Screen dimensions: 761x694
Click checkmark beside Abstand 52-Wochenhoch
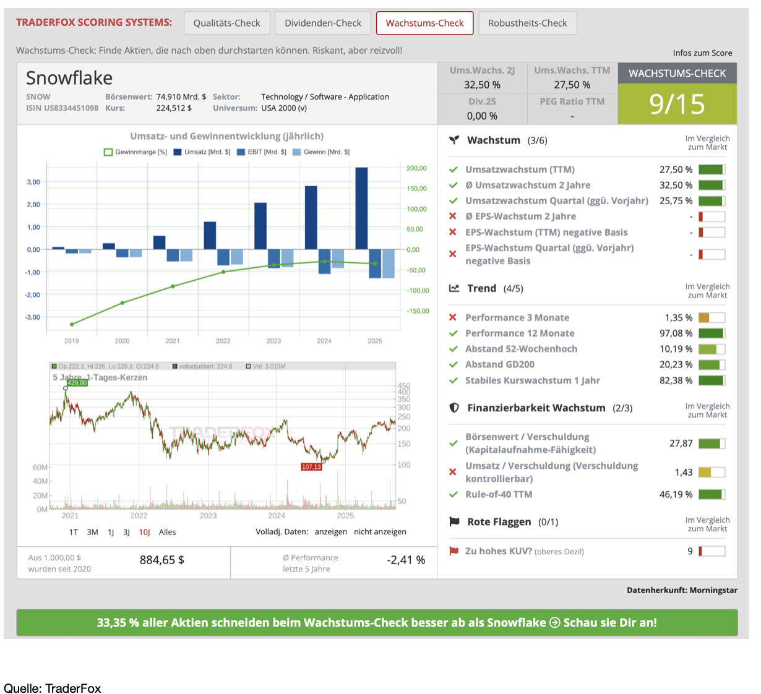(454, 349)
